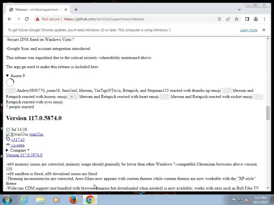Image resolution: width=274 pixels, height=205 pixels.
Task: Open the Version 117.0.5874.0 release link
Action: point(24,155)
